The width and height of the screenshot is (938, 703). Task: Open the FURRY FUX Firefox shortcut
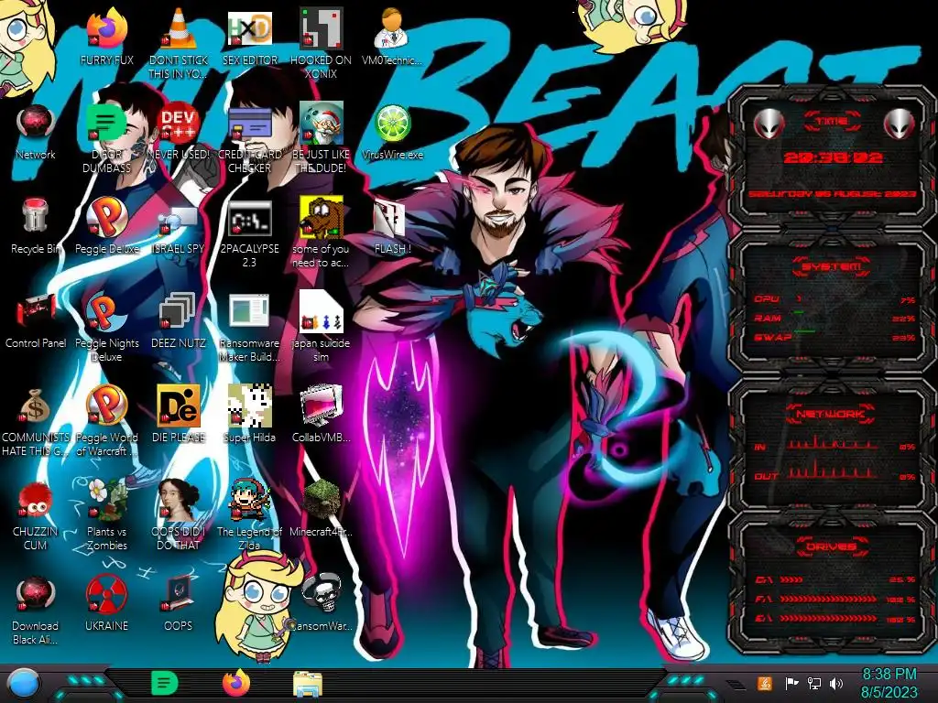click(x=106, y=28)
